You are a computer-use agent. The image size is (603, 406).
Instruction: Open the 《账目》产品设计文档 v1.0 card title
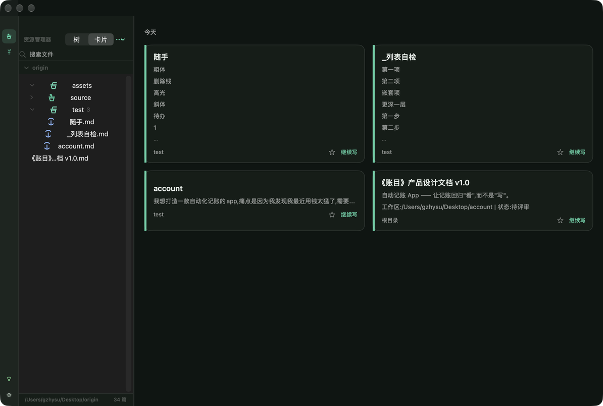pyautogui.click(x=425, y=183)
